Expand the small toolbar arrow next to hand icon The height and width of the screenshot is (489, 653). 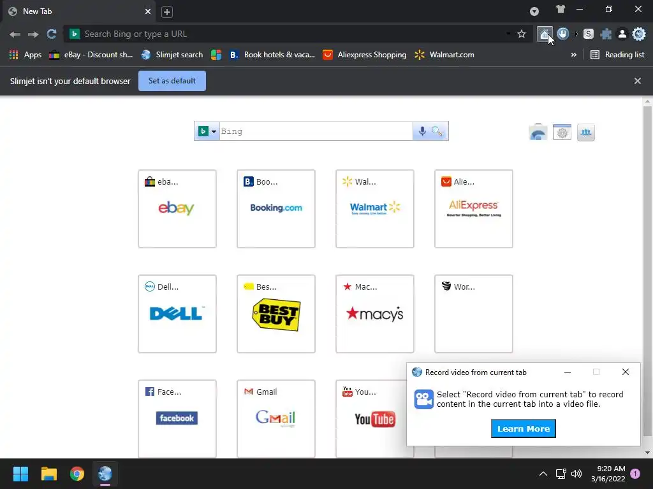tap(576, 34)
